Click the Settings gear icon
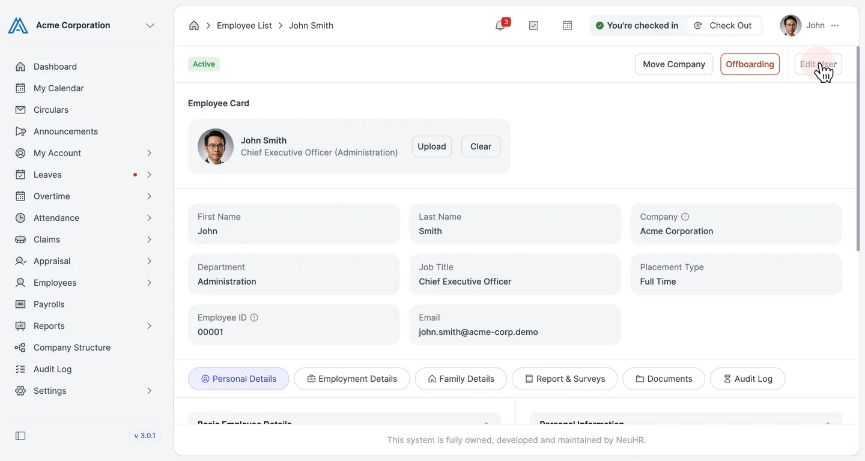The width and height of the screenshot is (865, 461). [20, 391]
